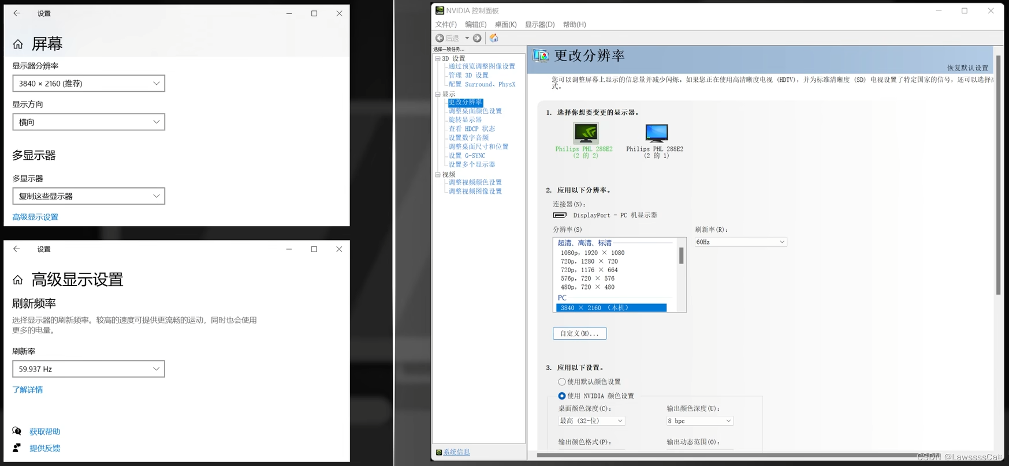Screen dimensions: 1009x466
Task: Click 恢复默认设置 in NVIDIA panel
Action: pyautogui.click(x=967, y=68)
